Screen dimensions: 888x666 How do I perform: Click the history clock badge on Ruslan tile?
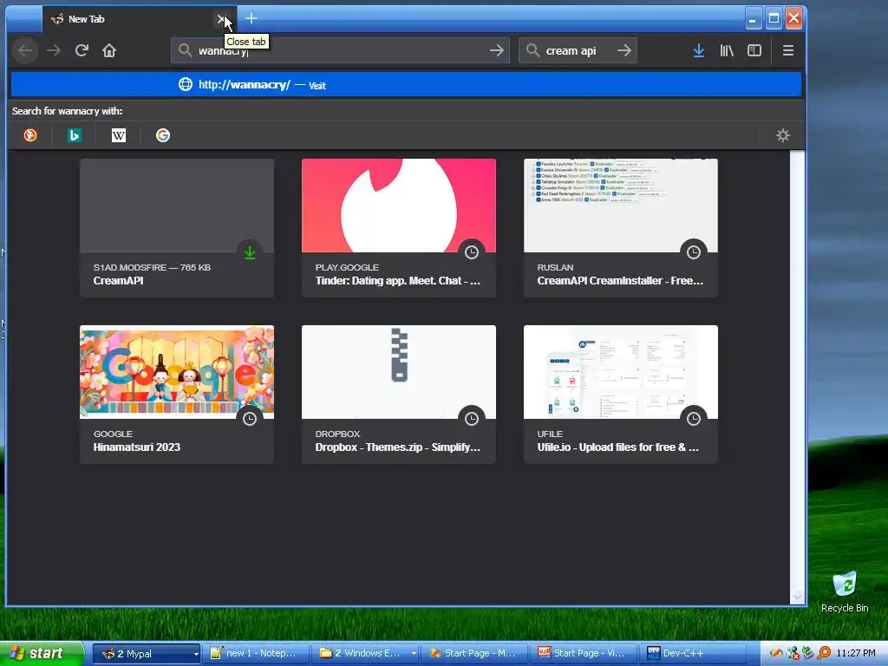pos(694,252)
